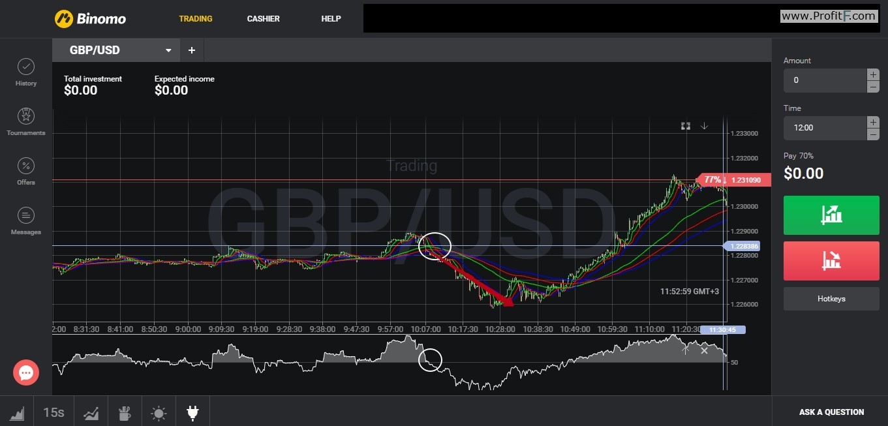Click the Expected income $0.00 value

[172, 91]
